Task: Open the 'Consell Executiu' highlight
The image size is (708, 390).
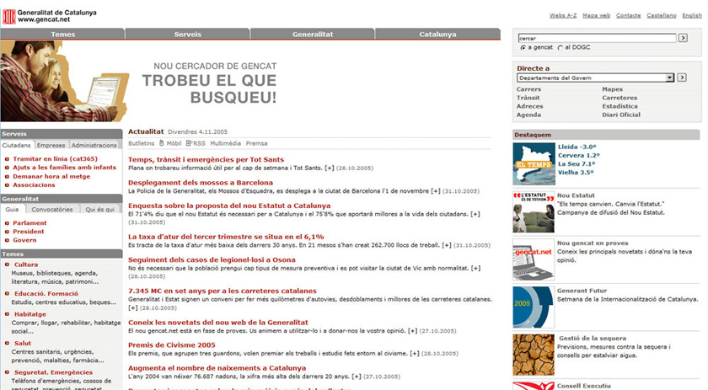Action: (x=584, y=386)
